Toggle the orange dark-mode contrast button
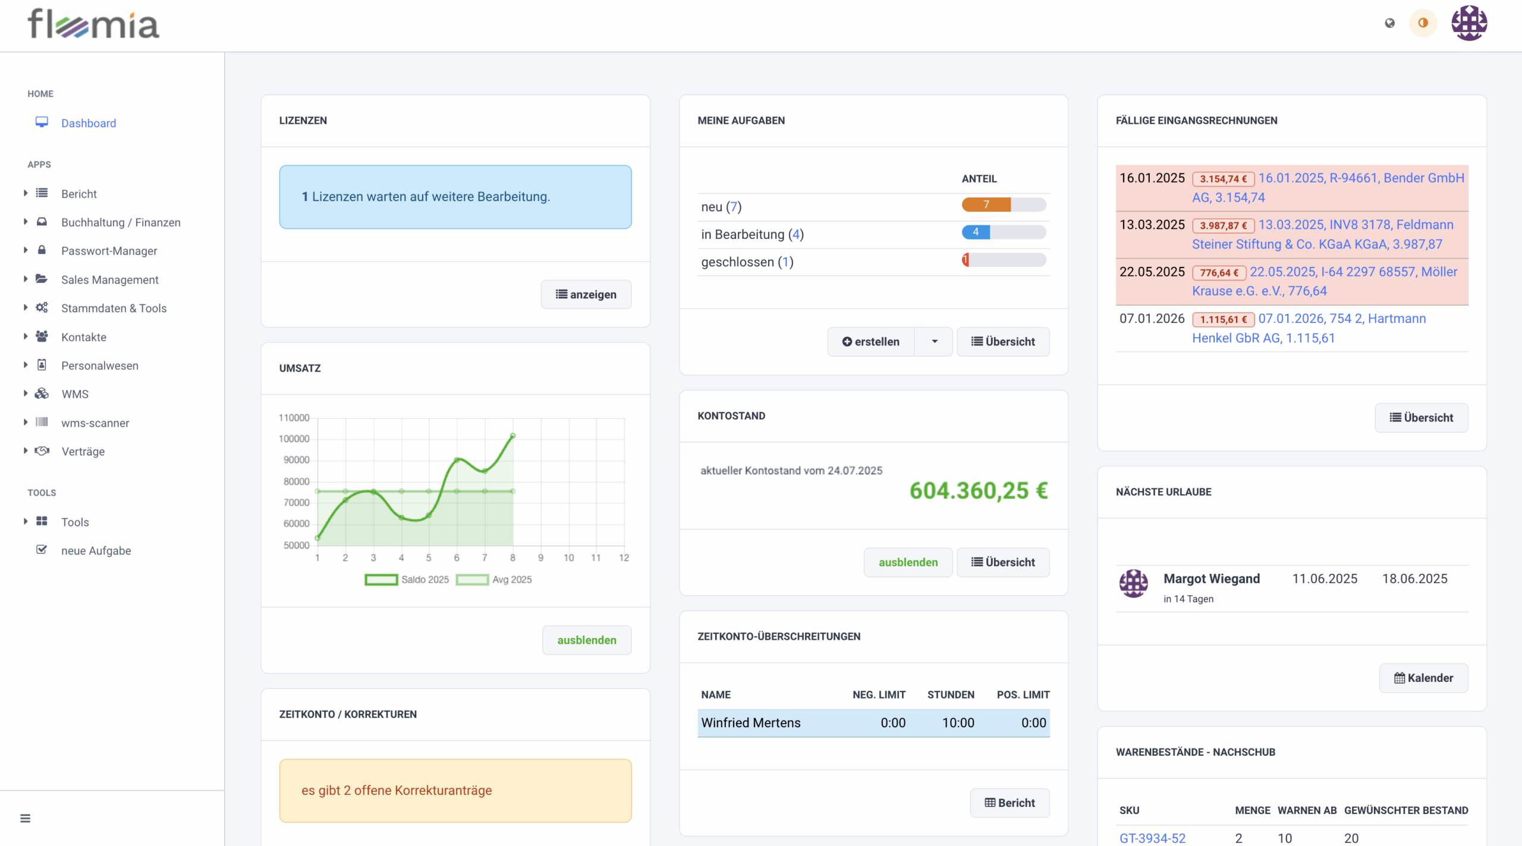1522x846 pixels. pyautogui.click(x=1423, y=23)
